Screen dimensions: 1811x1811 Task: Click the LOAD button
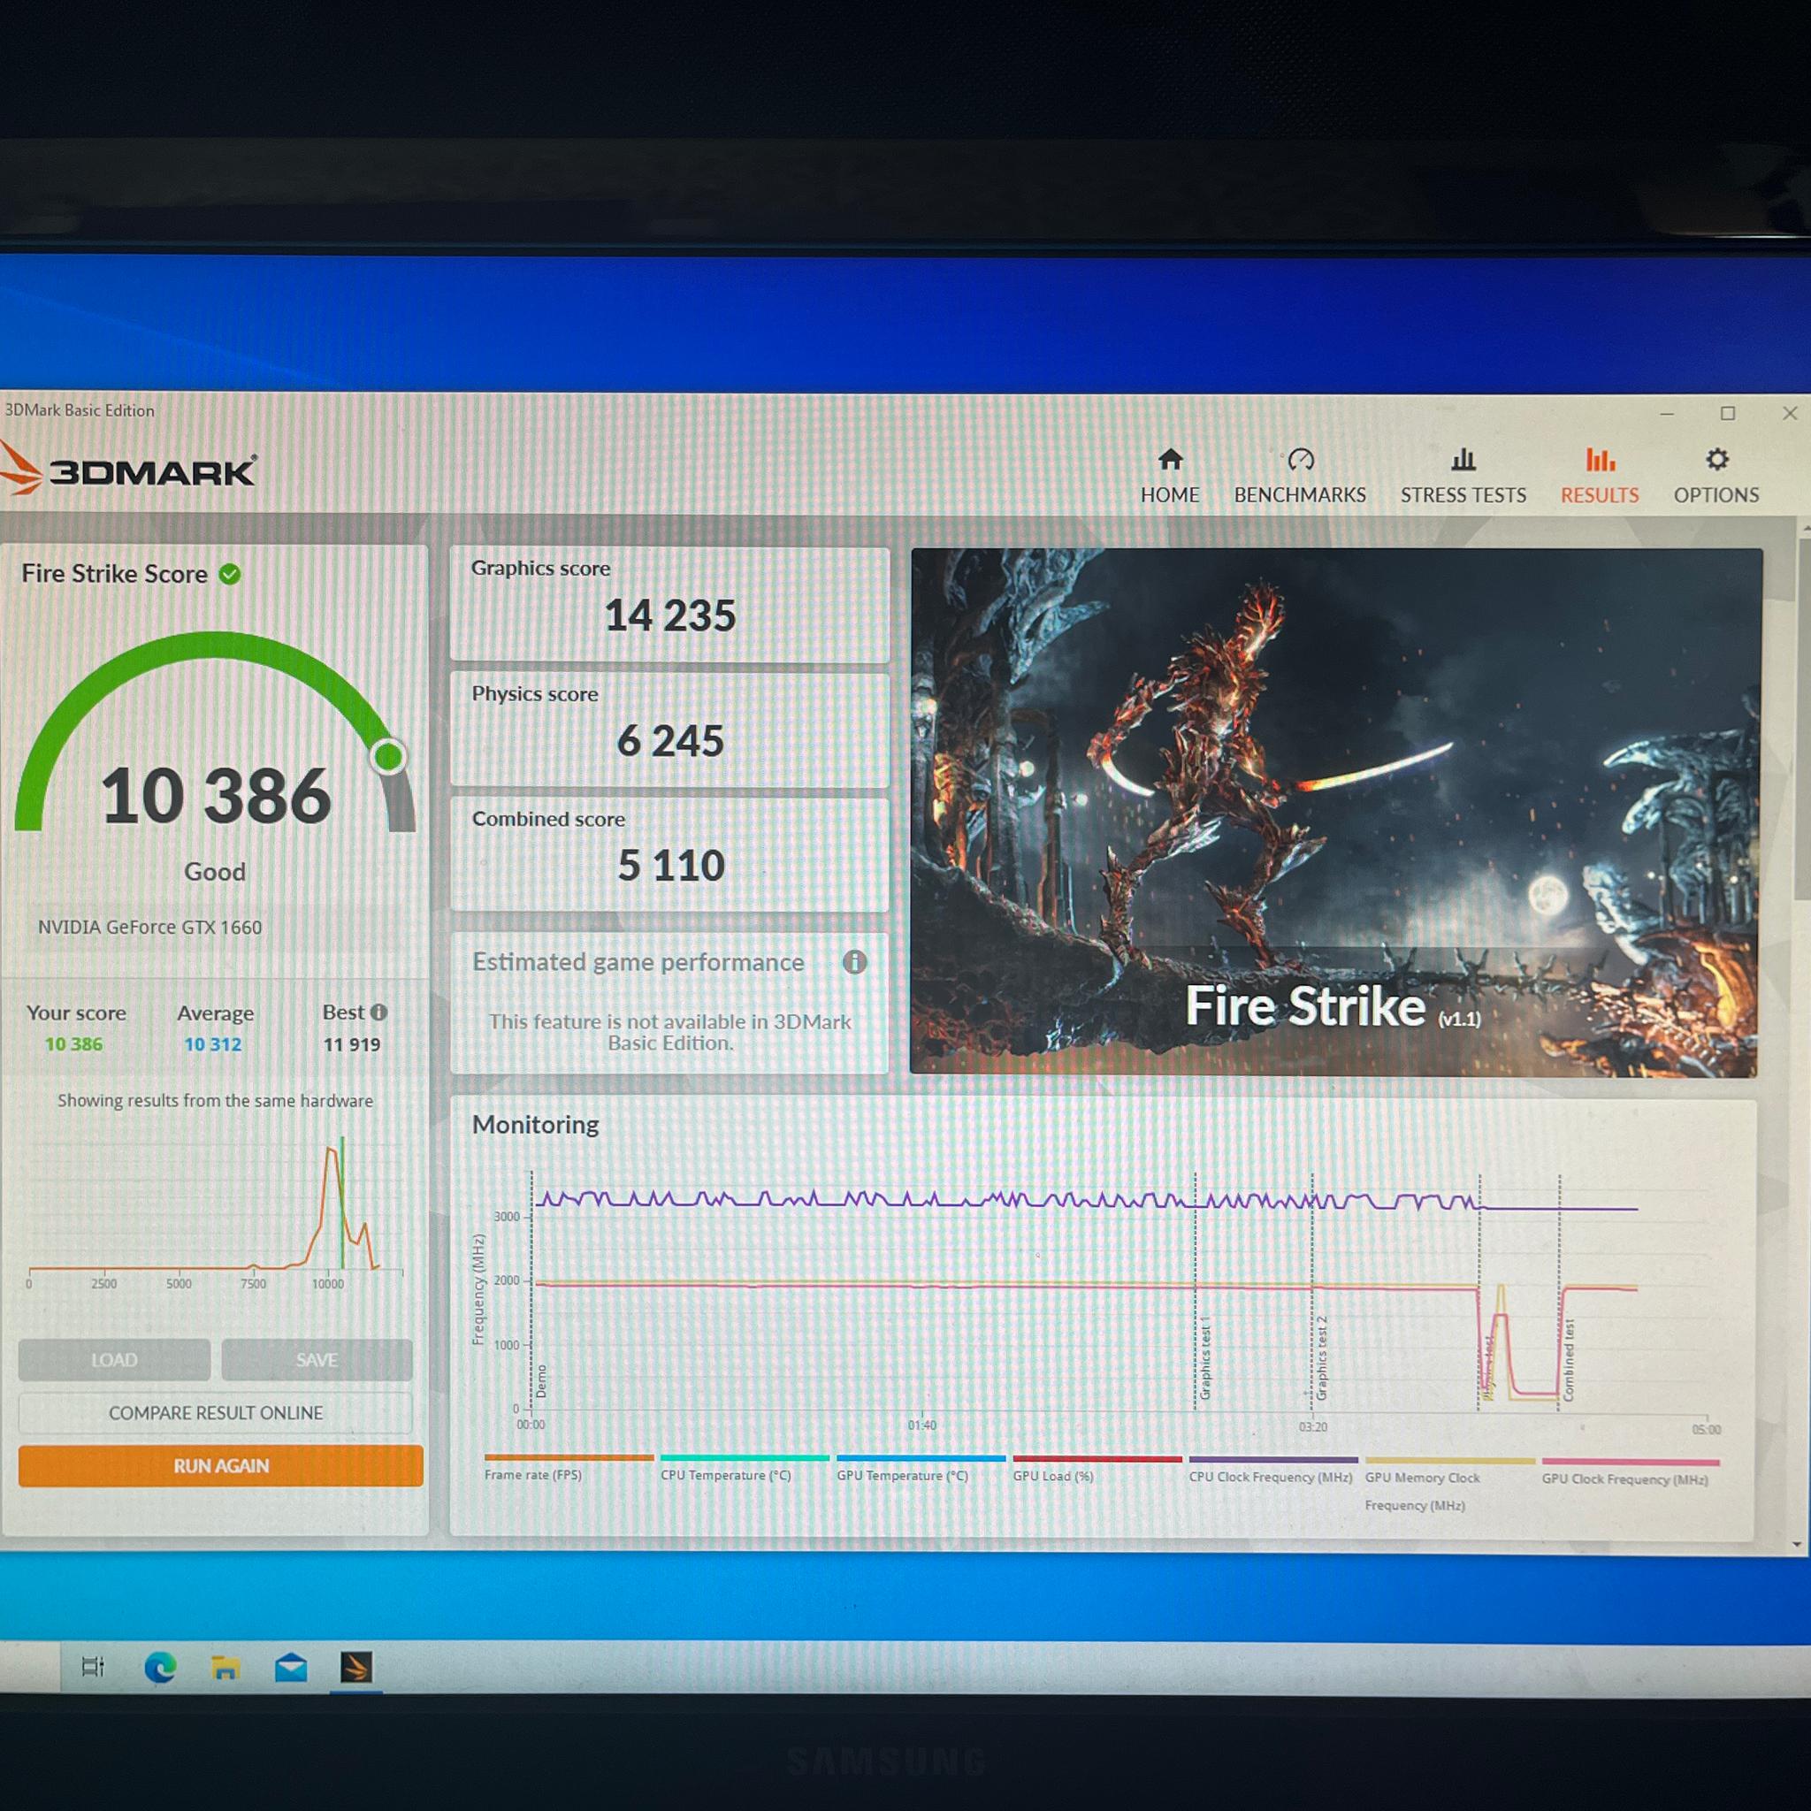coord(114,1359)
